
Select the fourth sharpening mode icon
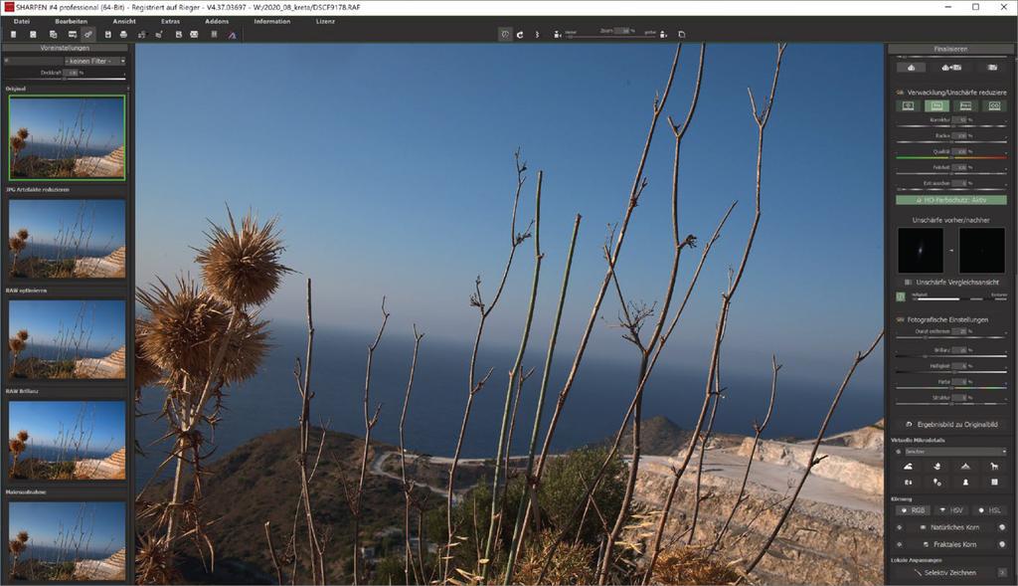pos(994,105)
